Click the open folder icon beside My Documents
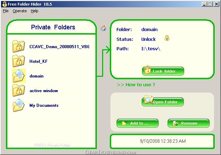The width and height of the screenshot is (221, 155). pos(19,105)
